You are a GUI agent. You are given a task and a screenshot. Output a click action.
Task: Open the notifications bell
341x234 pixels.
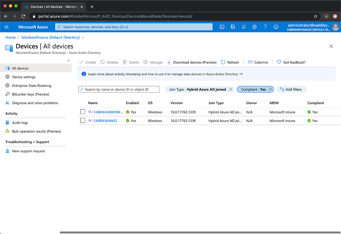click(x=243, y=27)
